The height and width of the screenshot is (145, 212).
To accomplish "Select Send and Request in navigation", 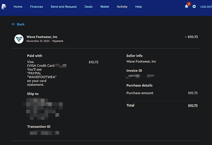I will click(64, 7).
